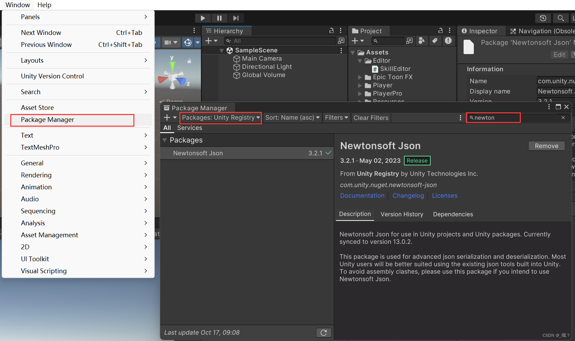Lock the Project panel with its padlock
Viewport: 575px width, 341px height.
tap(440, 30)
